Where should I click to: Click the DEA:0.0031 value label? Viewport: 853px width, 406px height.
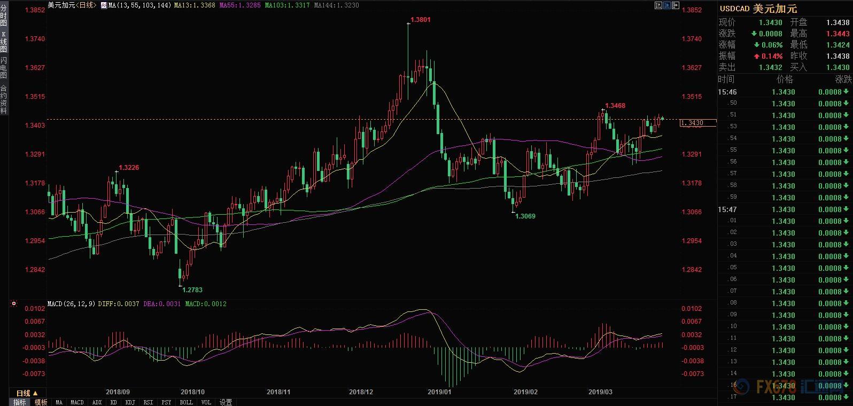pos(162,304)
